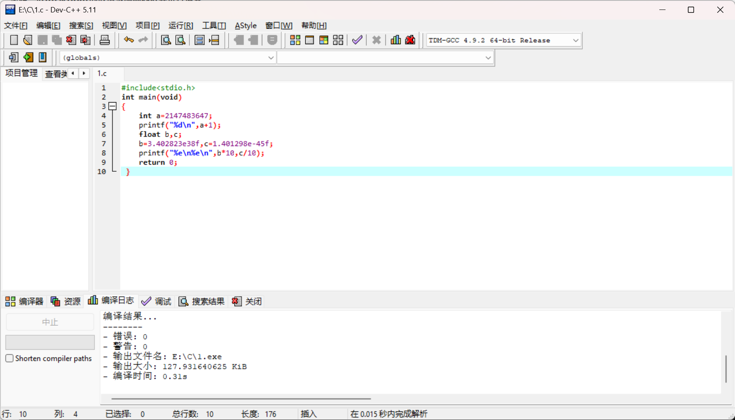The height and width of the screenshot is (420, 735).
Task: Click the greyed Save All toolbar icon
Action: tap(57, 40)
